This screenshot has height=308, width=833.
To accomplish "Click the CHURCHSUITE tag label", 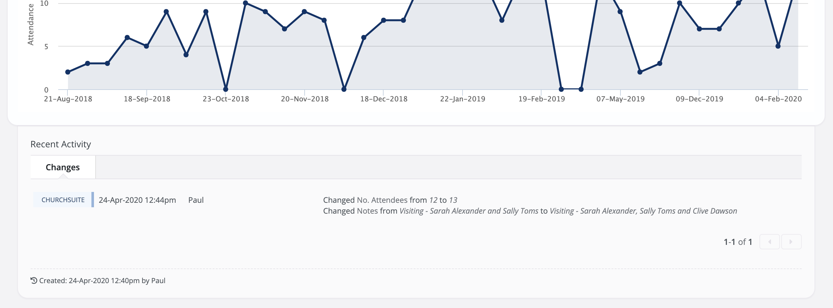I will 63,200.
